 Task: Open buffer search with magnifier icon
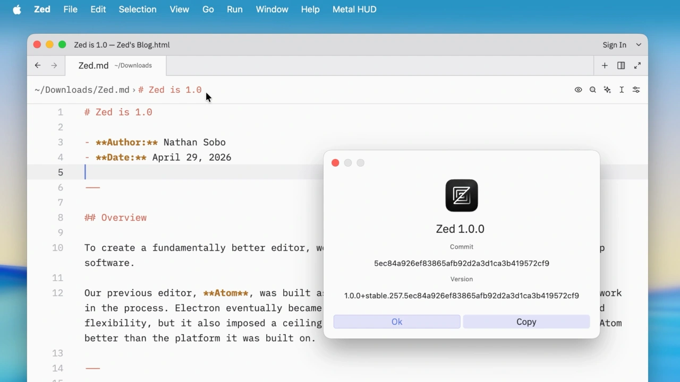point(593,90)
